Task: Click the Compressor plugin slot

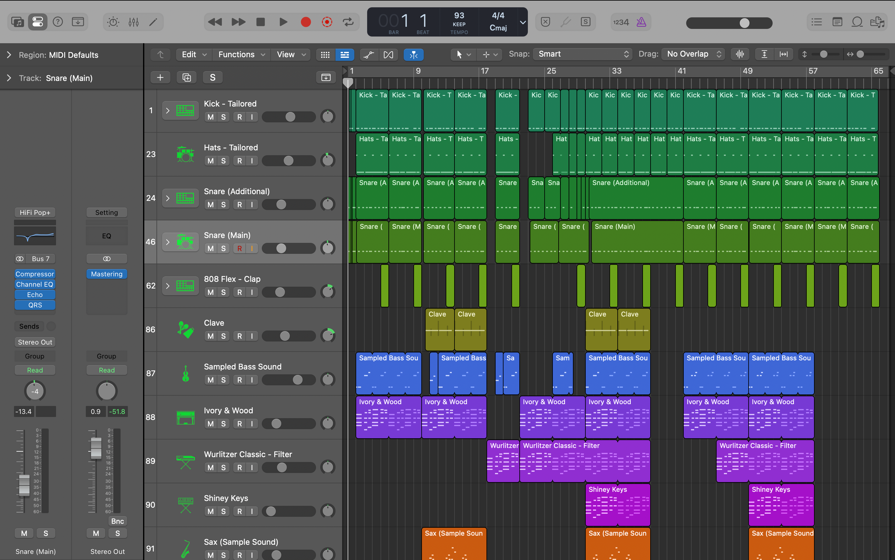Action: [35, 274]
